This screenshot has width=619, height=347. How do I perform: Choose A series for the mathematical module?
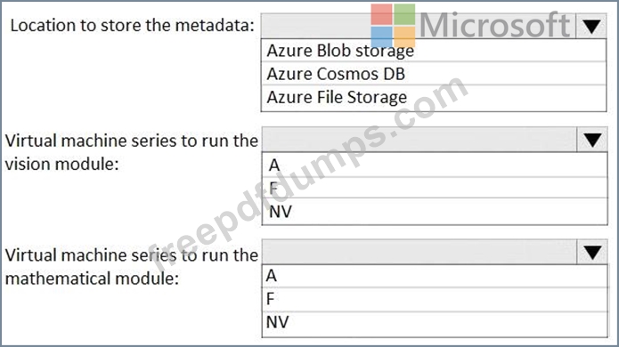[x=435, y=276]
